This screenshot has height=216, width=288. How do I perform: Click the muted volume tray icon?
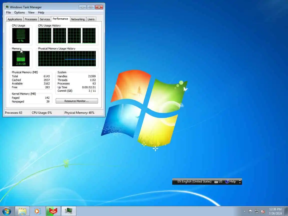[263, 211]
